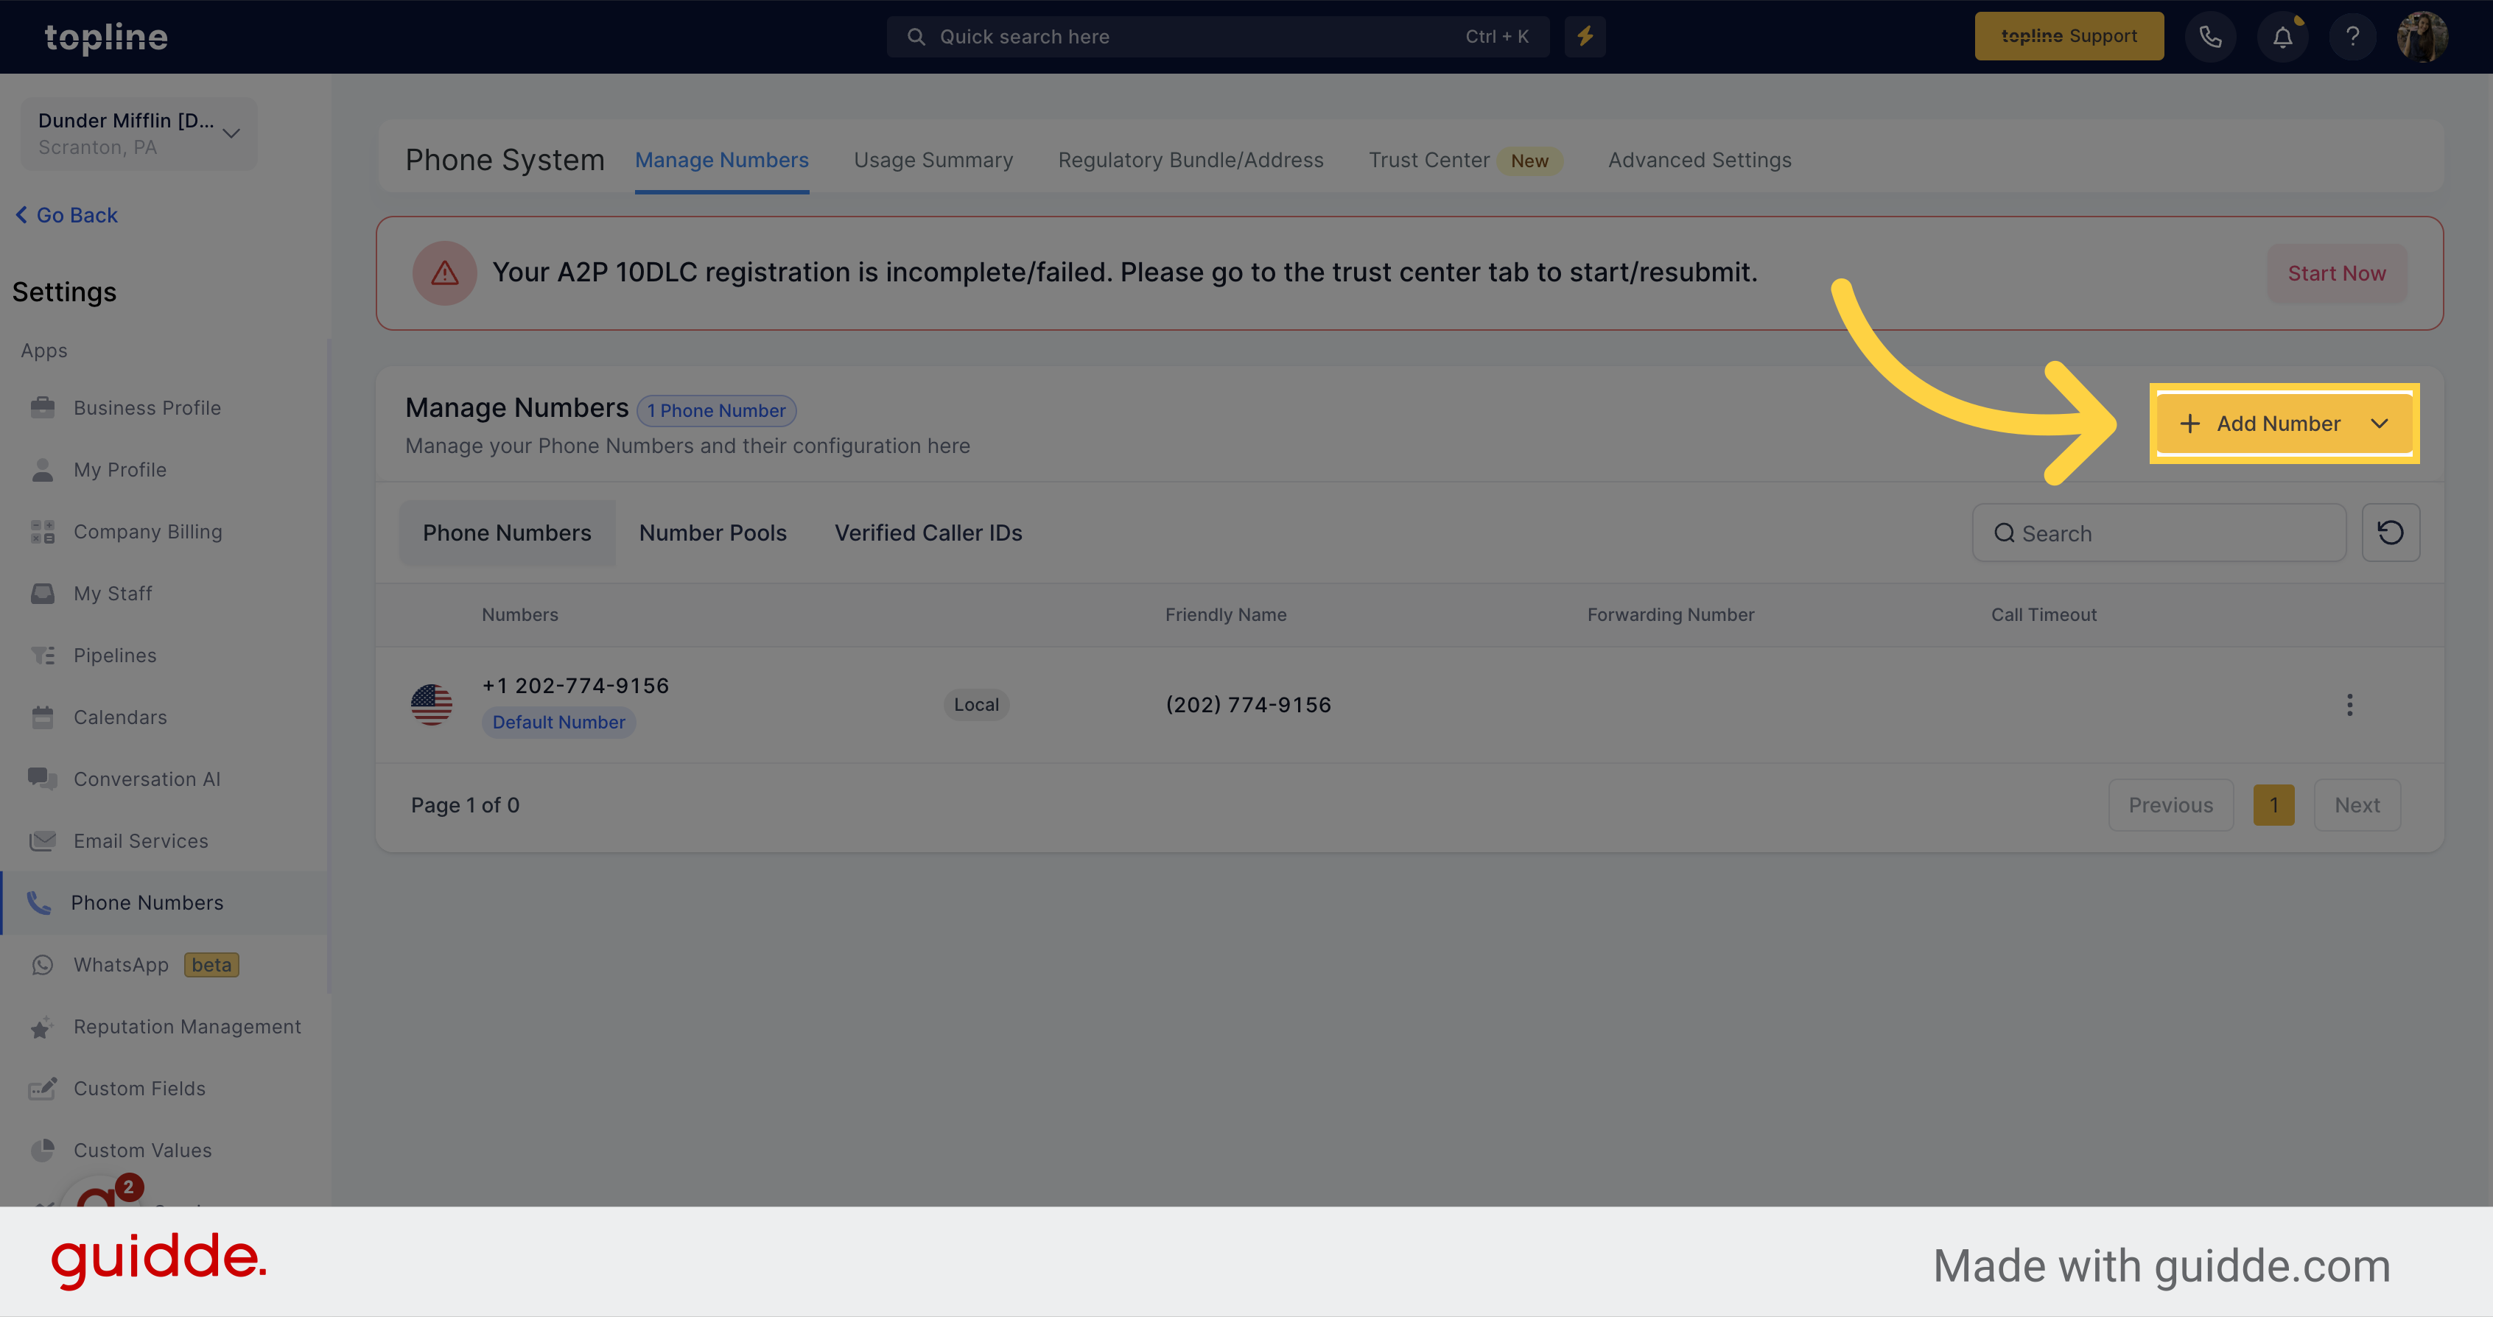Click the Friendly Name column header
Image resolution: width=2493 pixels, height=1317 pixels.
click(x=1225, y=614)
